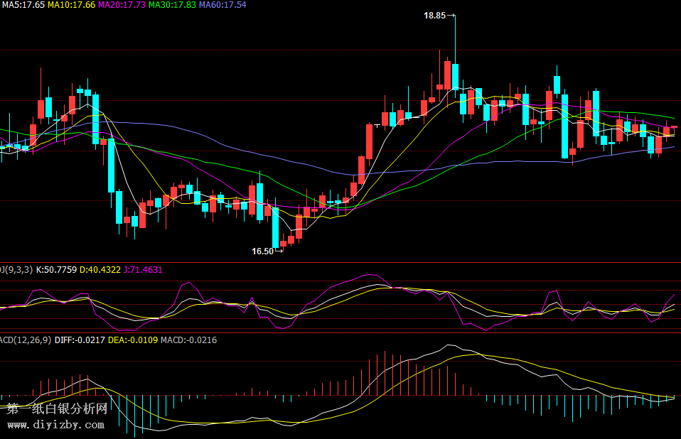
Task: Click the 18.85 high price marker
Action: [x=434, y=15]
